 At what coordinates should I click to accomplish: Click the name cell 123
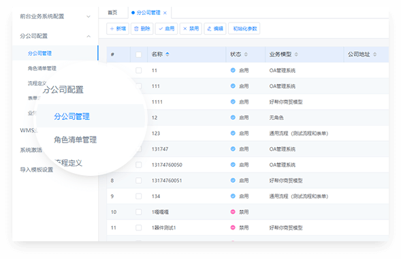click(156, 134)
